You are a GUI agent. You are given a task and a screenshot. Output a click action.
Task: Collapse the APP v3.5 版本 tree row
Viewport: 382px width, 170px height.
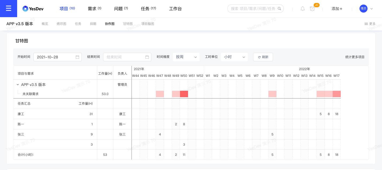point(18,85)
